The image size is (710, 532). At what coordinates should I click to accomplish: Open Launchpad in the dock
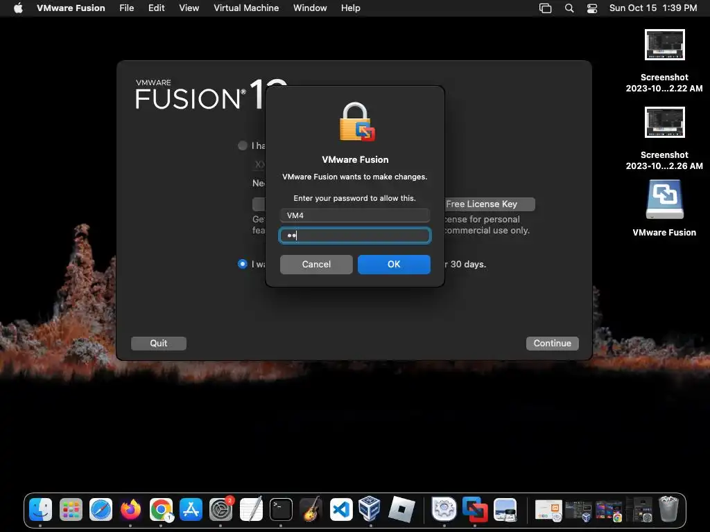point(71,510)
